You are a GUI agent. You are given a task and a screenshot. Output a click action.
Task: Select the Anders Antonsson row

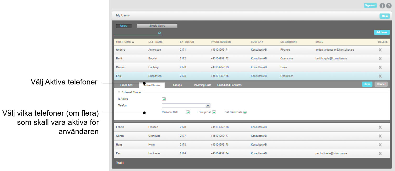click(252, 50)
